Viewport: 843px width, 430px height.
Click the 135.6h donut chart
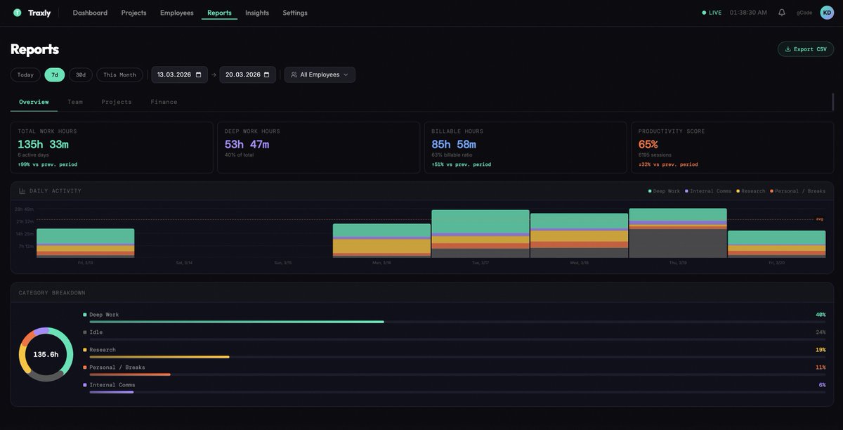(x=46, y=354)
